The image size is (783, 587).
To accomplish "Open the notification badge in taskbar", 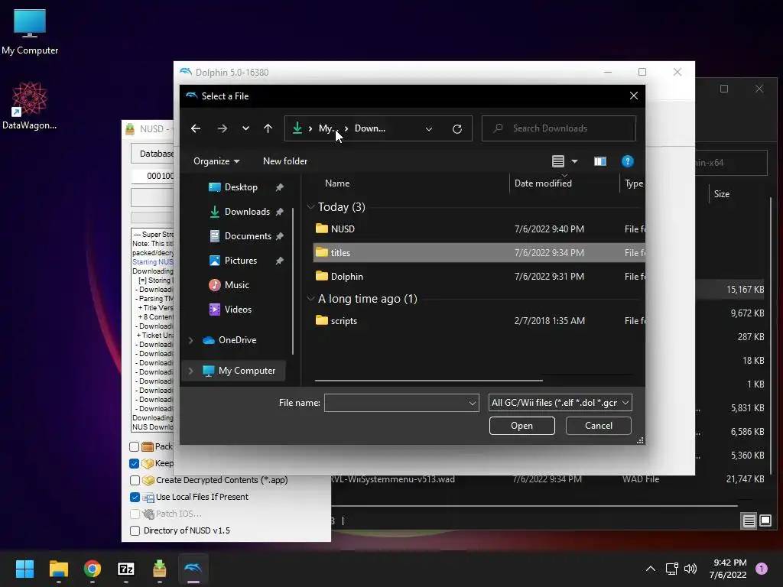I will click(x=762, y=569).
